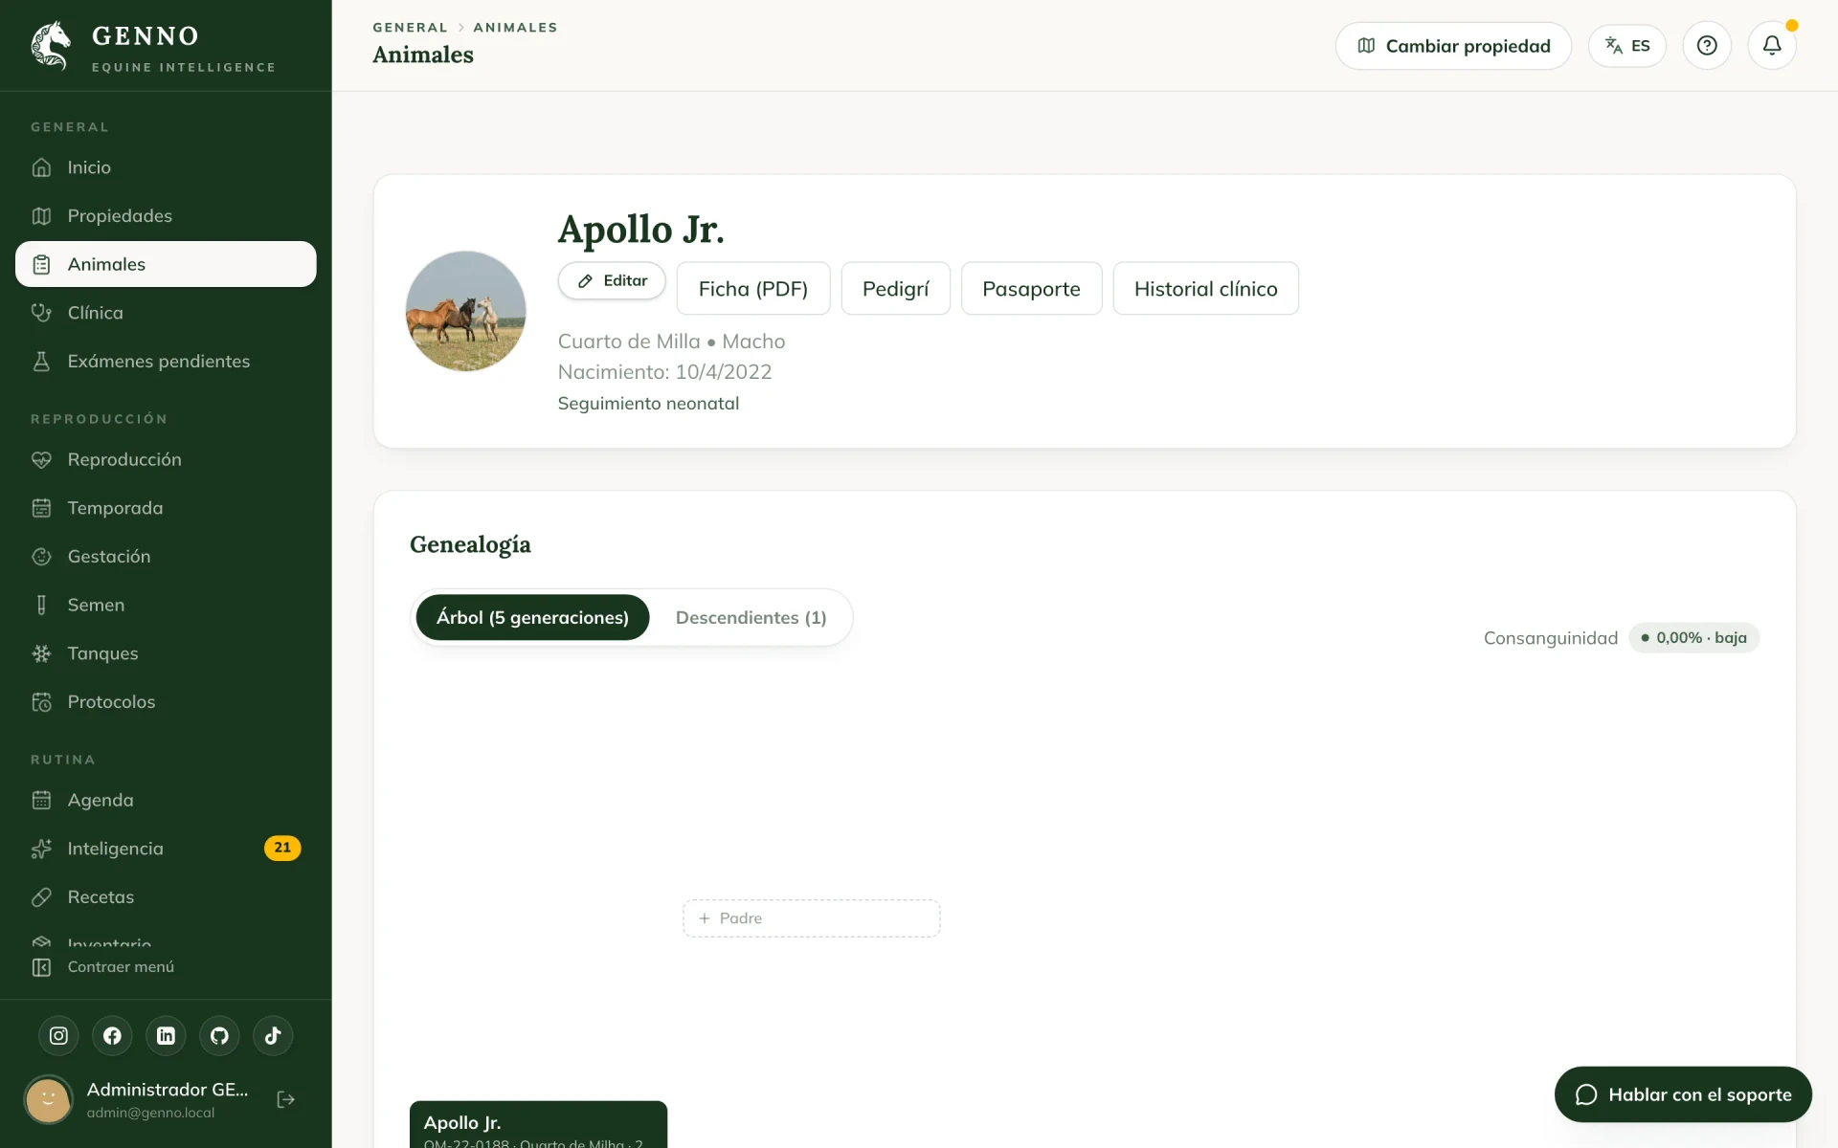Open Ficha (PDF)

coord(753,289)
